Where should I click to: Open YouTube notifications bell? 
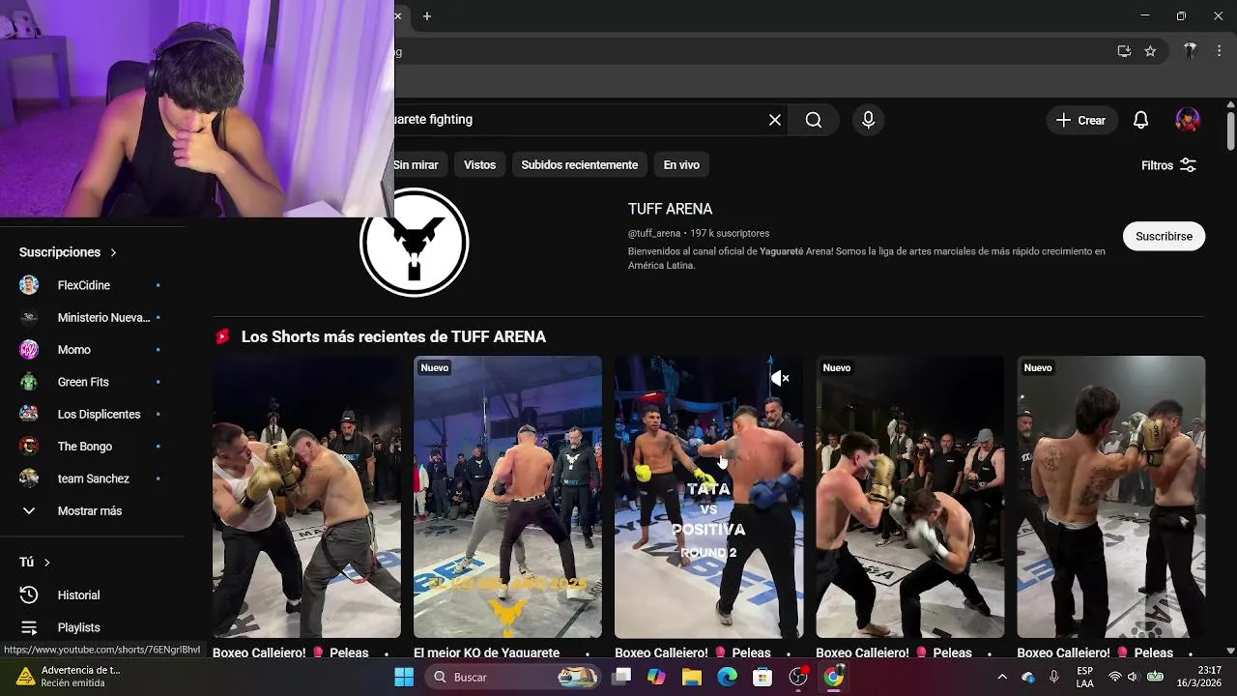pyautogui.click(x=1140, y=120)
